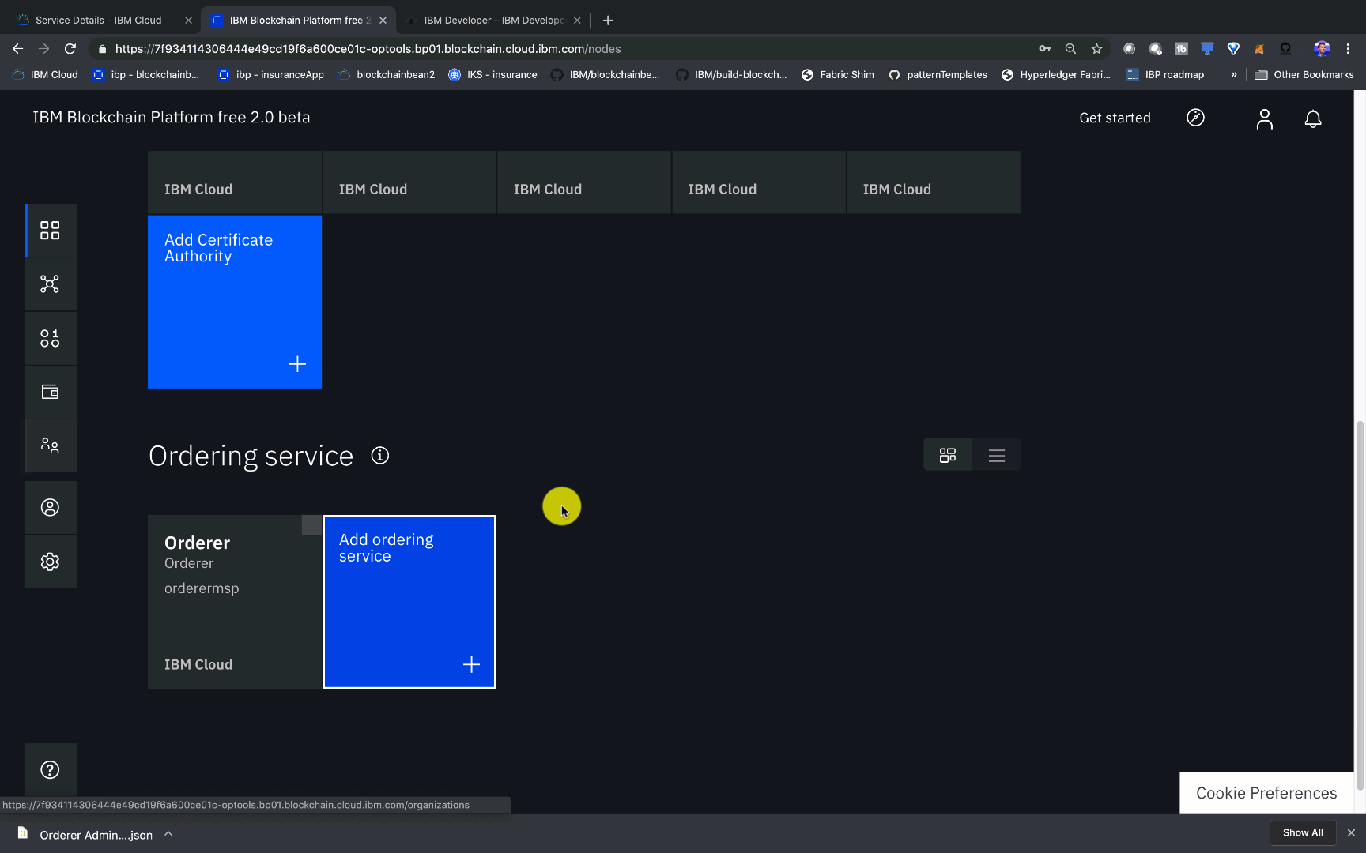This screenshot has width=1366, height=853.
Task: Click the IBM Blockchain Platform free 2.0 beta title
Action: 172,117
